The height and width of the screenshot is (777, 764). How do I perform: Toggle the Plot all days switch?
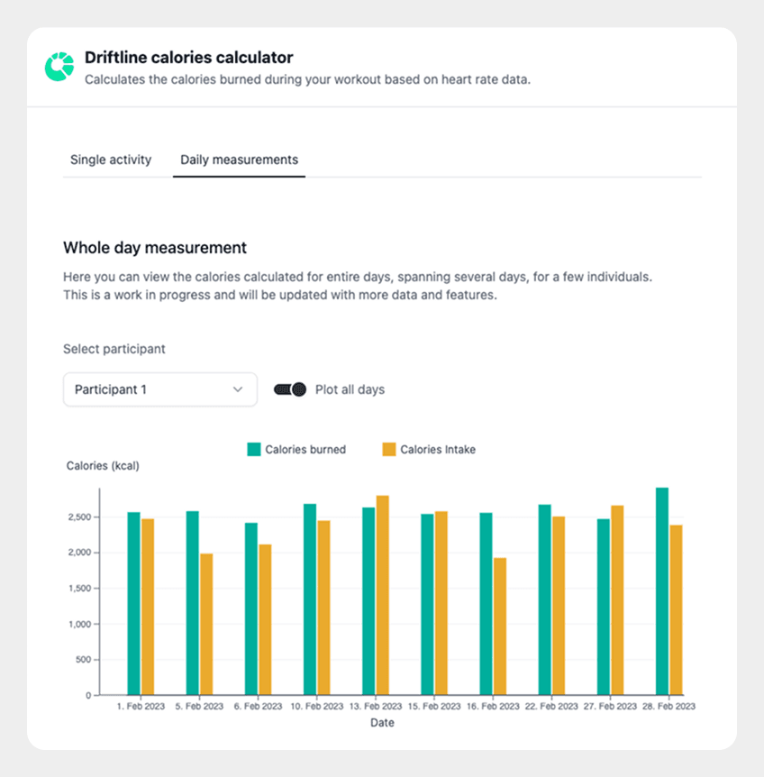pos(292,388)
